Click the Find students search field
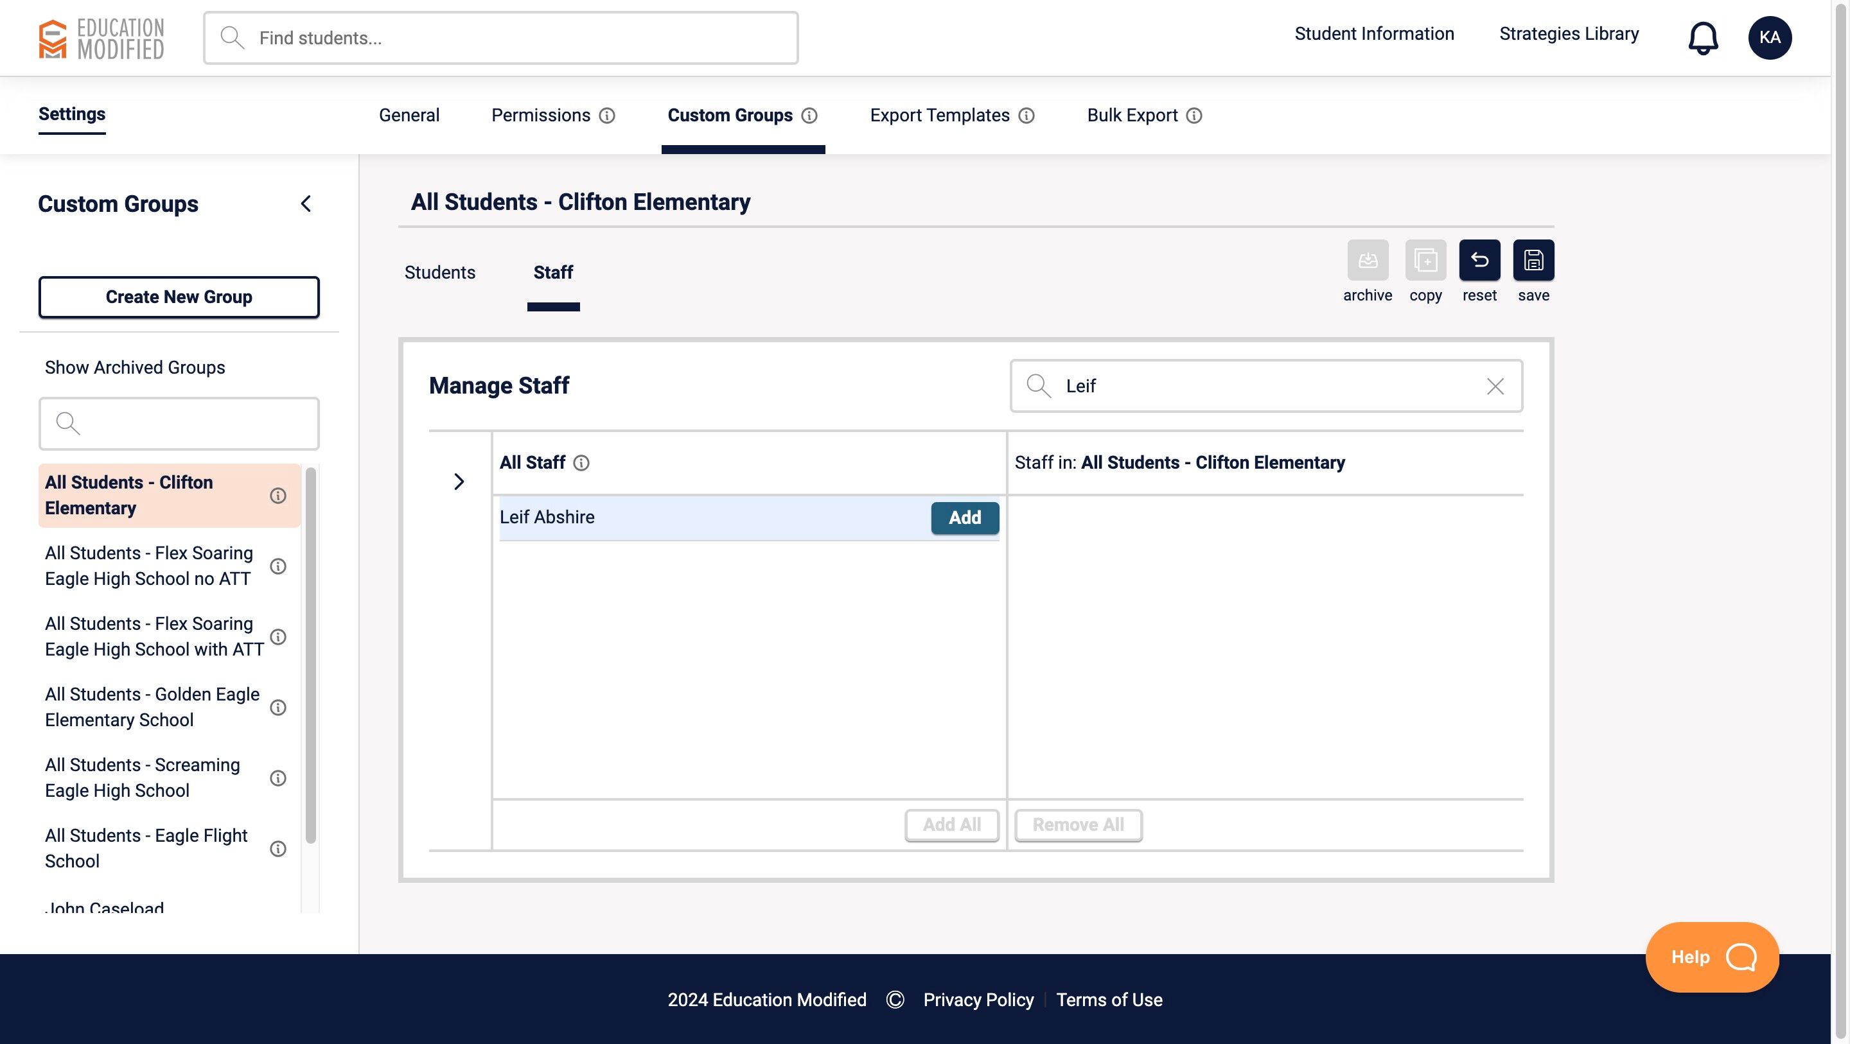Screen dimensions: 1850x1044 (500, 38)
